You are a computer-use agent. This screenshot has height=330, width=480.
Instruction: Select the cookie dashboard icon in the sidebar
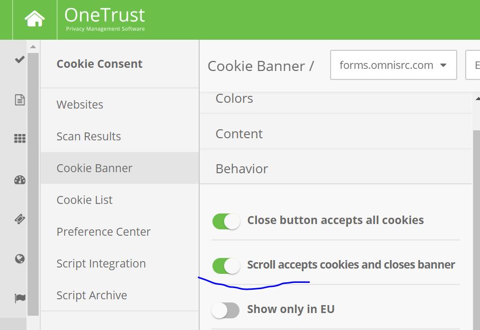point(19,180)
